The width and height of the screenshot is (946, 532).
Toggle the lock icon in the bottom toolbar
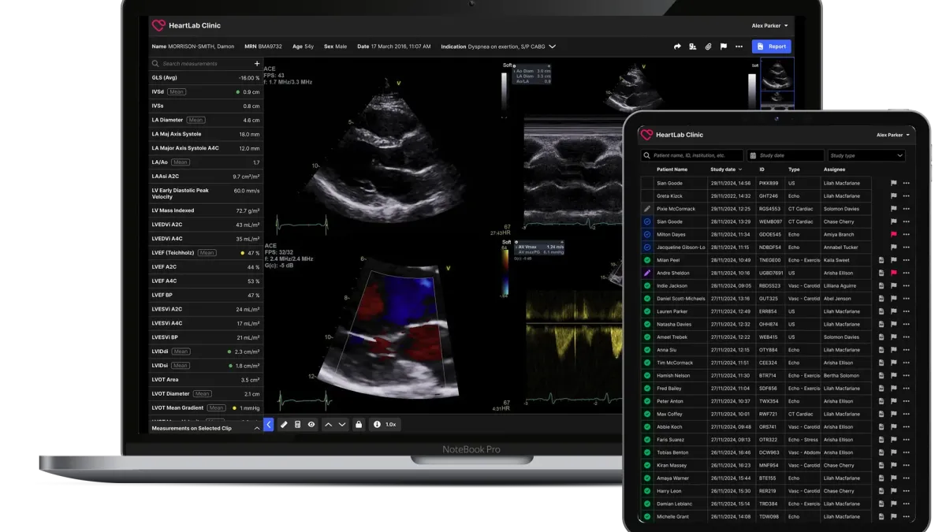coord(359,424)
